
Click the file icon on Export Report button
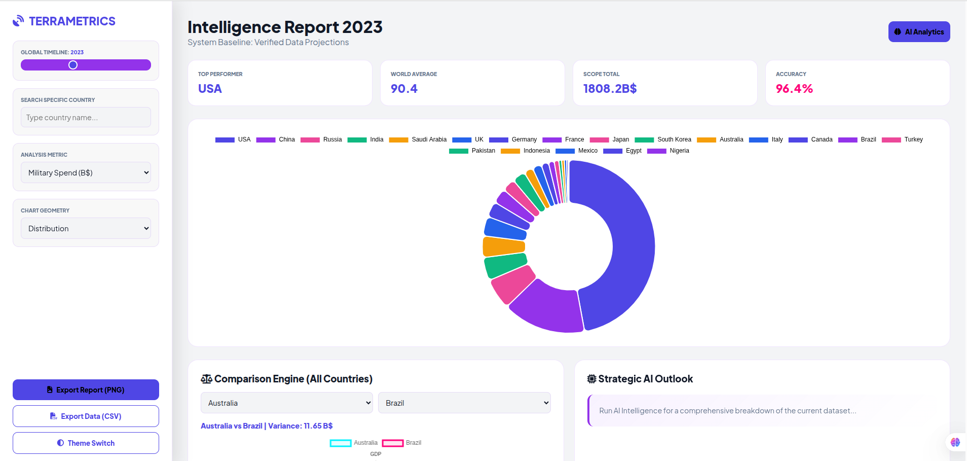tap(50, 389)
